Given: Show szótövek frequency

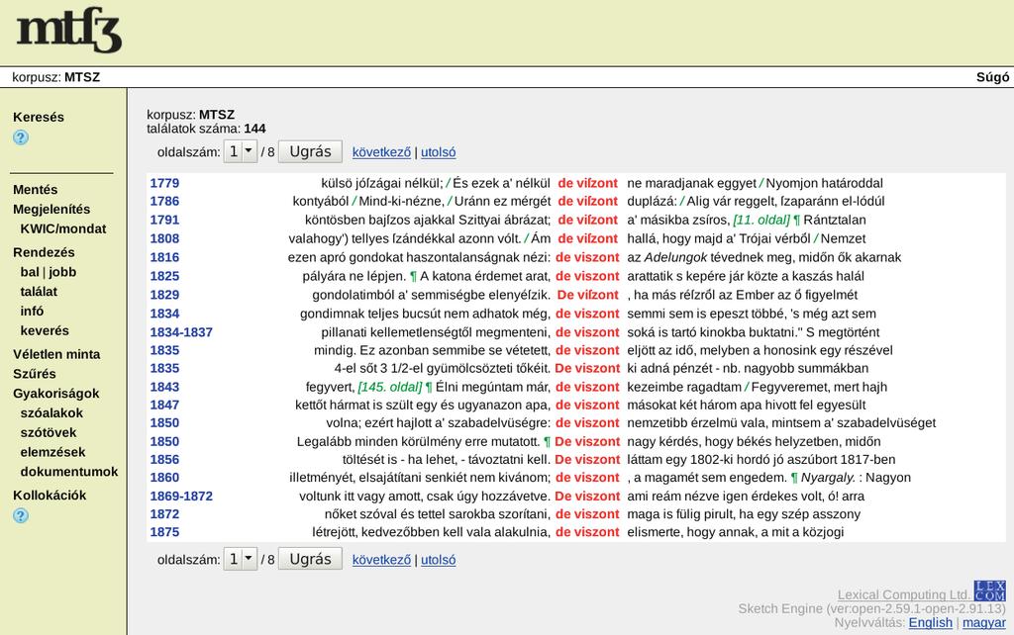Looking at the screenshot, I should pos(49,432).
